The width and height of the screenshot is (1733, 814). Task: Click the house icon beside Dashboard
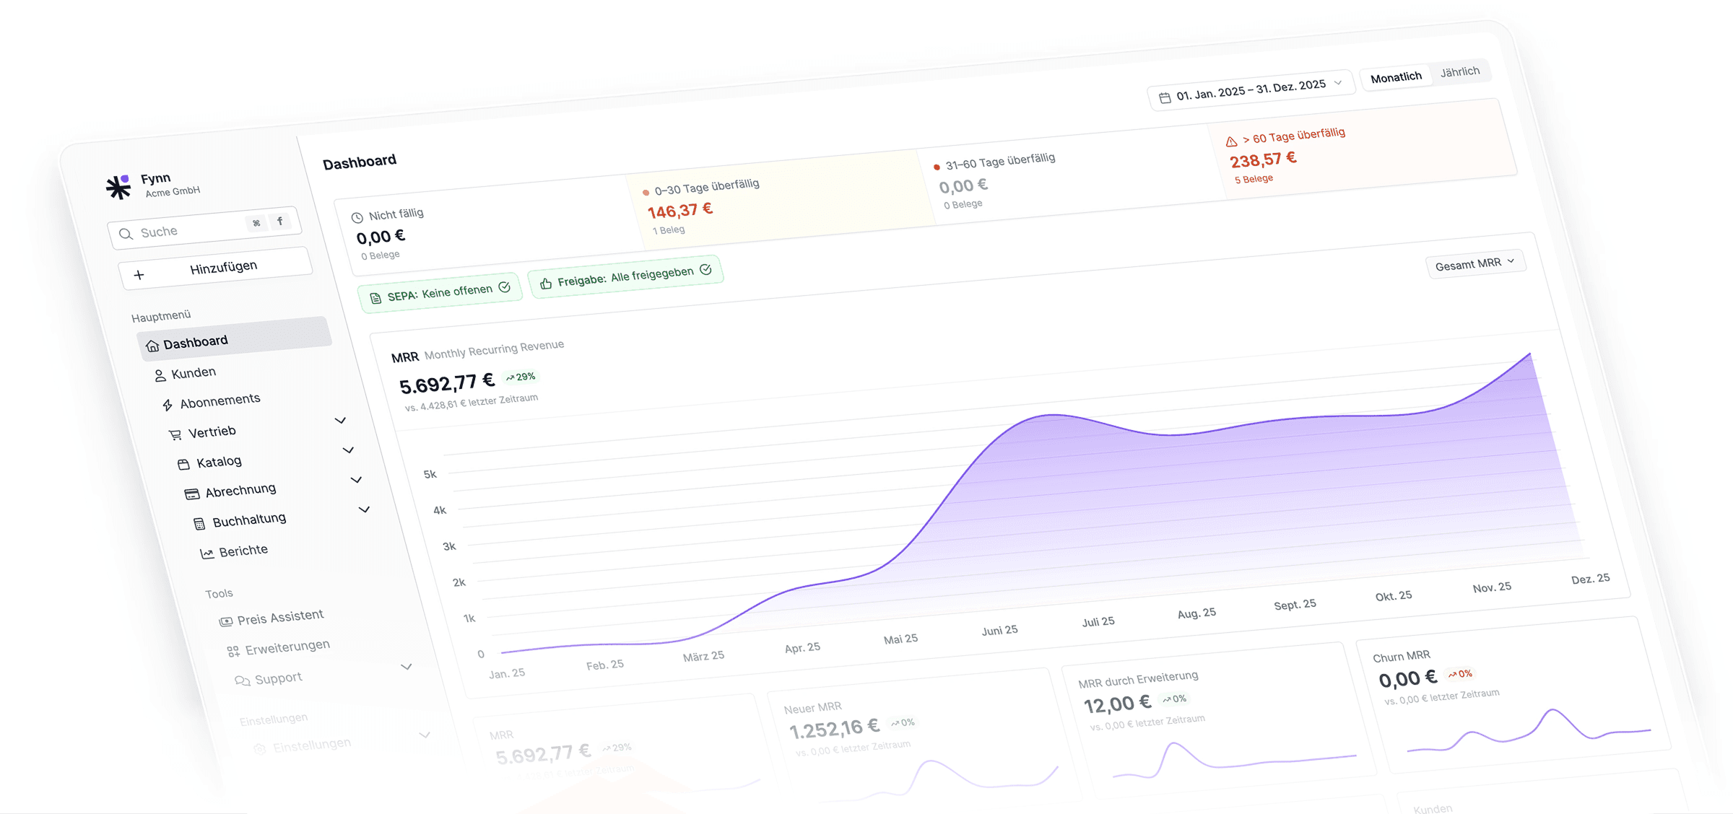point(152,346)
